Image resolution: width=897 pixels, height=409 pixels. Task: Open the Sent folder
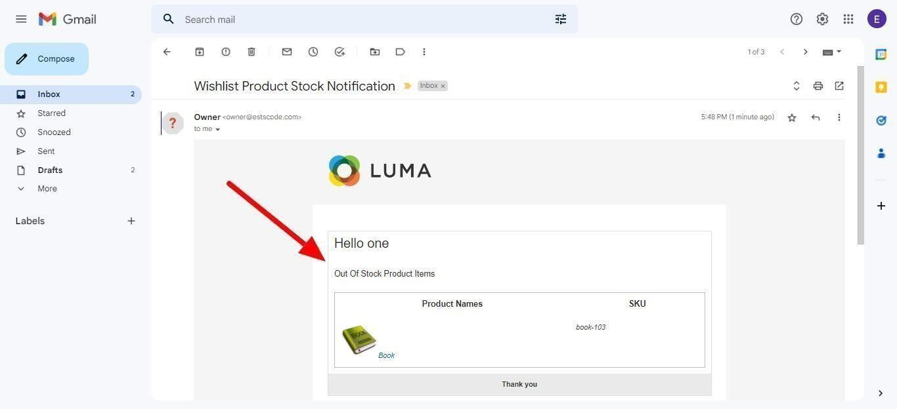pos(46,151)
